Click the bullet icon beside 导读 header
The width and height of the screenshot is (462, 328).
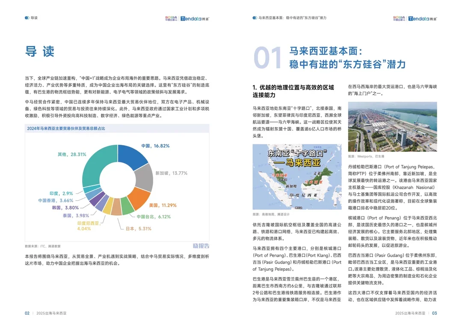(27, 18)
